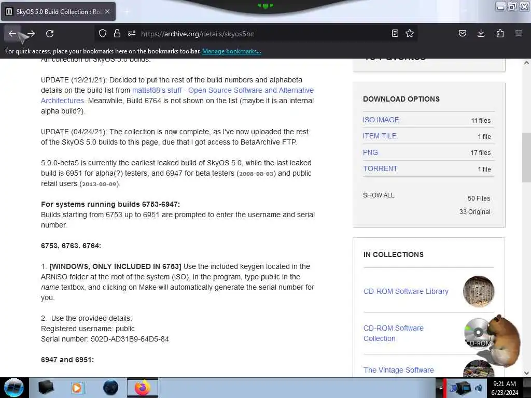View site security via padlock icon
The height and width of the screenshot is (398, 531).
[x=117, y=33]
